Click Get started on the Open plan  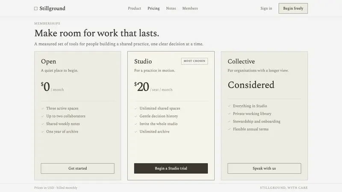77,168
